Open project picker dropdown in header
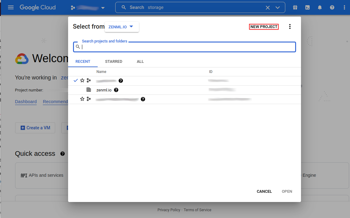The image size is (350, 218). pos(88,8)
